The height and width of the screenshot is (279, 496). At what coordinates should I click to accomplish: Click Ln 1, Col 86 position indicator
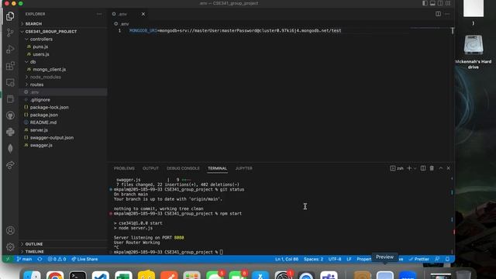click(287, 259)
